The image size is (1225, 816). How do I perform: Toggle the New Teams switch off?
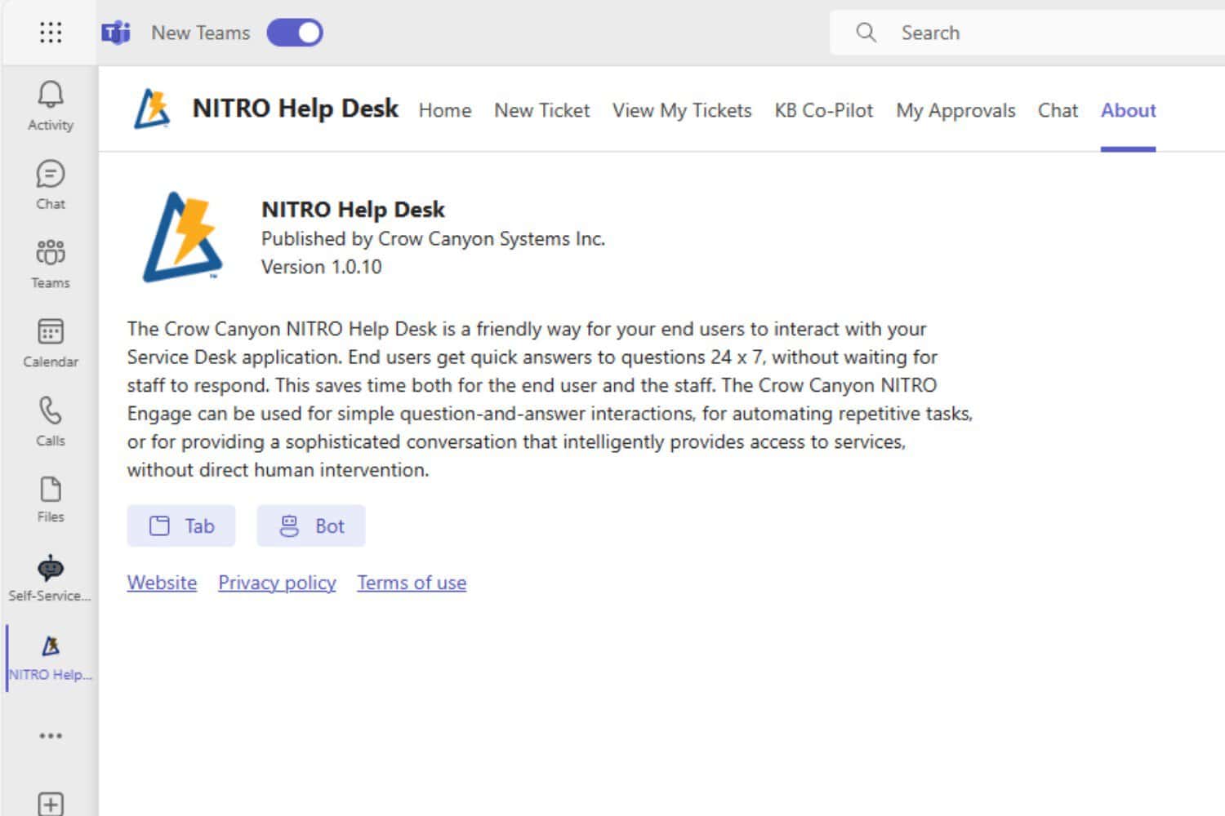[x=295, y=33]
